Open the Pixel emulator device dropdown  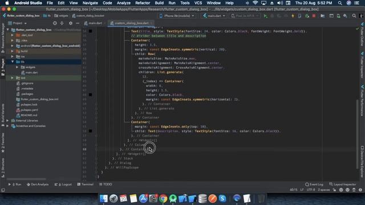pyautogui.click(x=245, y=16)
